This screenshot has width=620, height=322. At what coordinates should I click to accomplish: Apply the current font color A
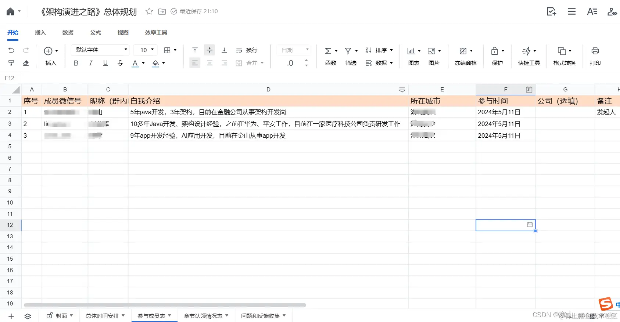coord(135,63)
